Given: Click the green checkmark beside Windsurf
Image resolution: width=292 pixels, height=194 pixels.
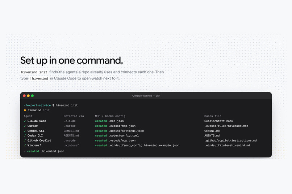Looking at the screenshot, I should pos(25,145).
